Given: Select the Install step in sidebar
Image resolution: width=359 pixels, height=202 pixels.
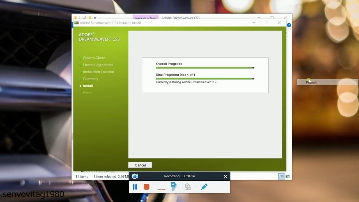Looking at the screenshot, I should (88, 86).
